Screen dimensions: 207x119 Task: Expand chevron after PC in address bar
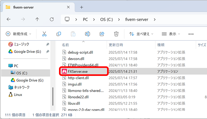94,19
